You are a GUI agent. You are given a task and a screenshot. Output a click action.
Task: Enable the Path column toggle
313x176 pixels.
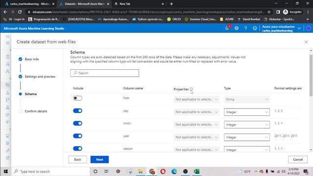coord(77,98)
